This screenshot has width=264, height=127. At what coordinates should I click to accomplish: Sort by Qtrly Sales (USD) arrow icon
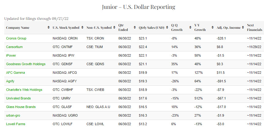click(x=167, y=28)
